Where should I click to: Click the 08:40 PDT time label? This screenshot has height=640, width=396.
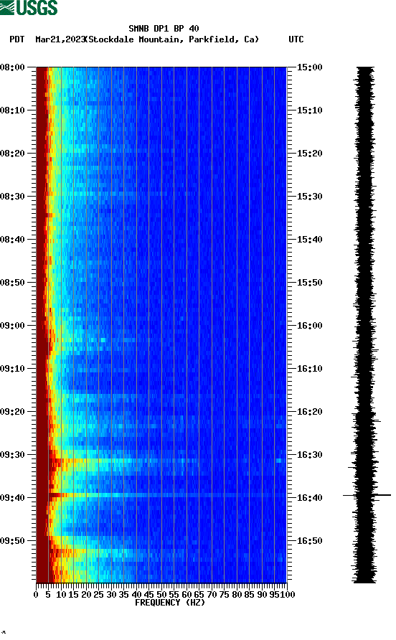pyautogui.click(x=13, y=240)
